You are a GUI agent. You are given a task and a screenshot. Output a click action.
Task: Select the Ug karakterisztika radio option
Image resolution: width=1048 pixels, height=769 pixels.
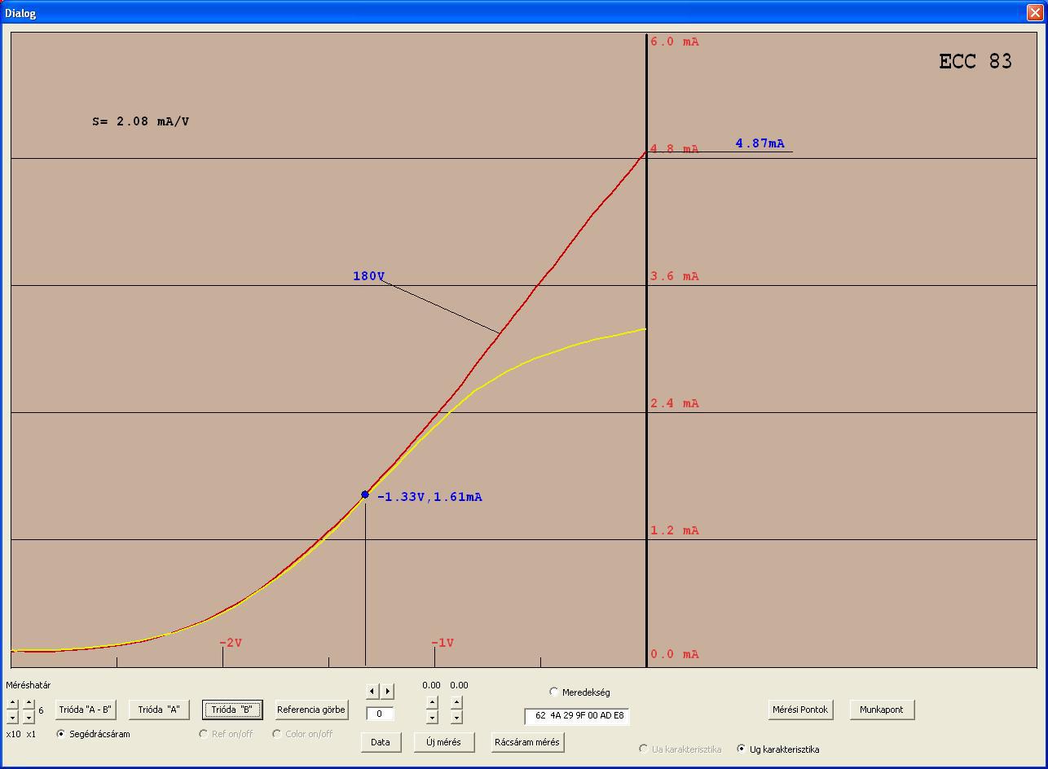click(741, 749)
